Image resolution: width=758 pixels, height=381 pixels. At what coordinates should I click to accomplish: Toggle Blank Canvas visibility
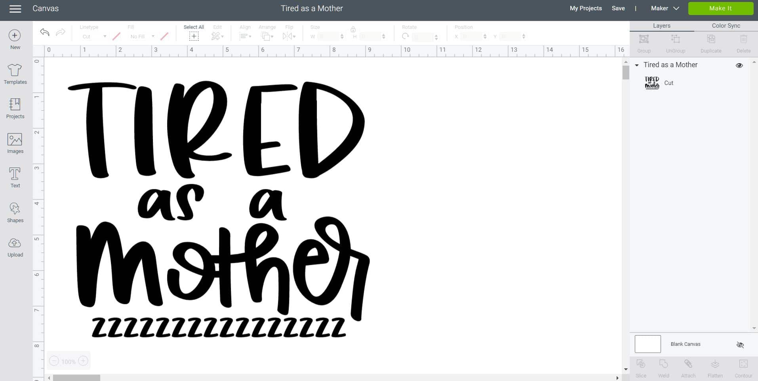coord(740,345)
